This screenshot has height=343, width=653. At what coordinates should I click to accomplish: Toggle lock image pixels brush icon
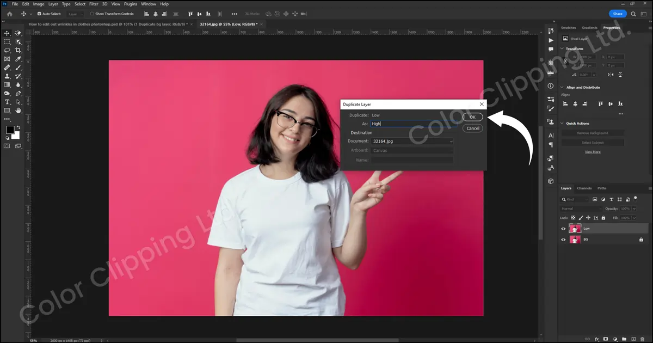pos(580,218)
